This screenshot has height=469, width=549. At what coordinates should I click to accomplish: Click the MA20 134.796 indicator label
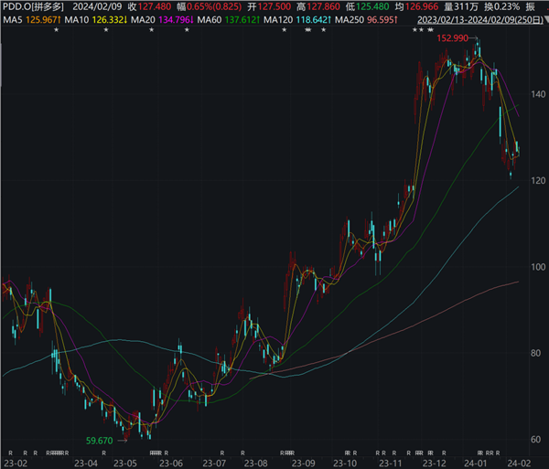pos(162,20)
